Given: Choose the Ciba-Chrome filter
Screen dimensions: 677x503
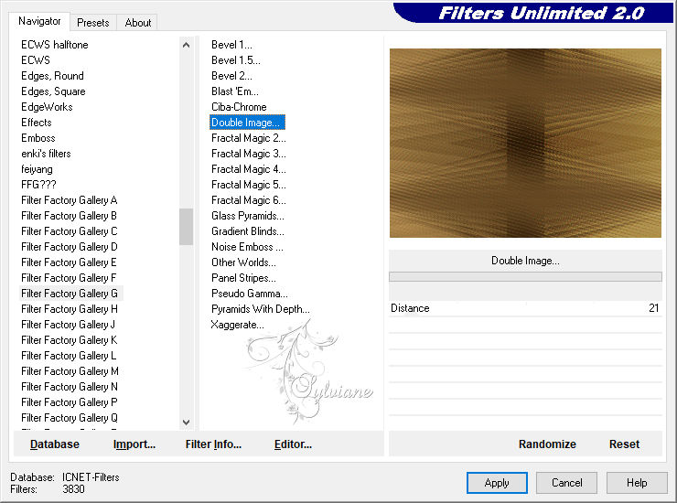Looking at the screenshot, I should 239,107.
